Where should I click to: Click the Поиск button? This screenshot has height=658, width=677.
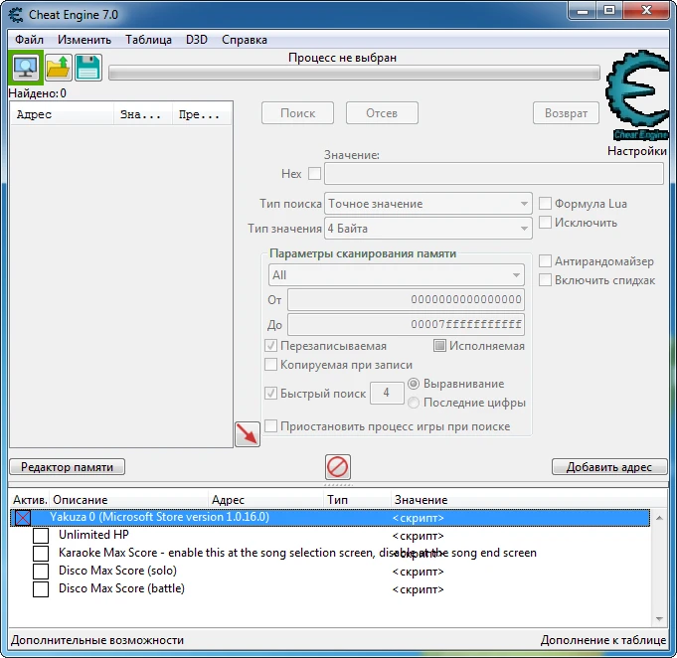pyautogui.click(x=297, y=113)
